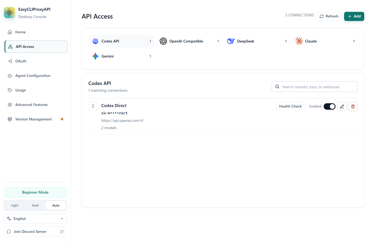Click the OpenAI Compatible logo icon
This screenshot has height=242, width=375.
click(x=163, y=41)
